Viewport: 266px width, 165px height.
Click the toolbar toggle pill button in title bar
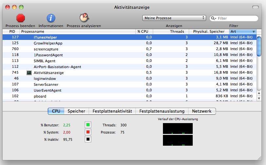tap(255, 7)
